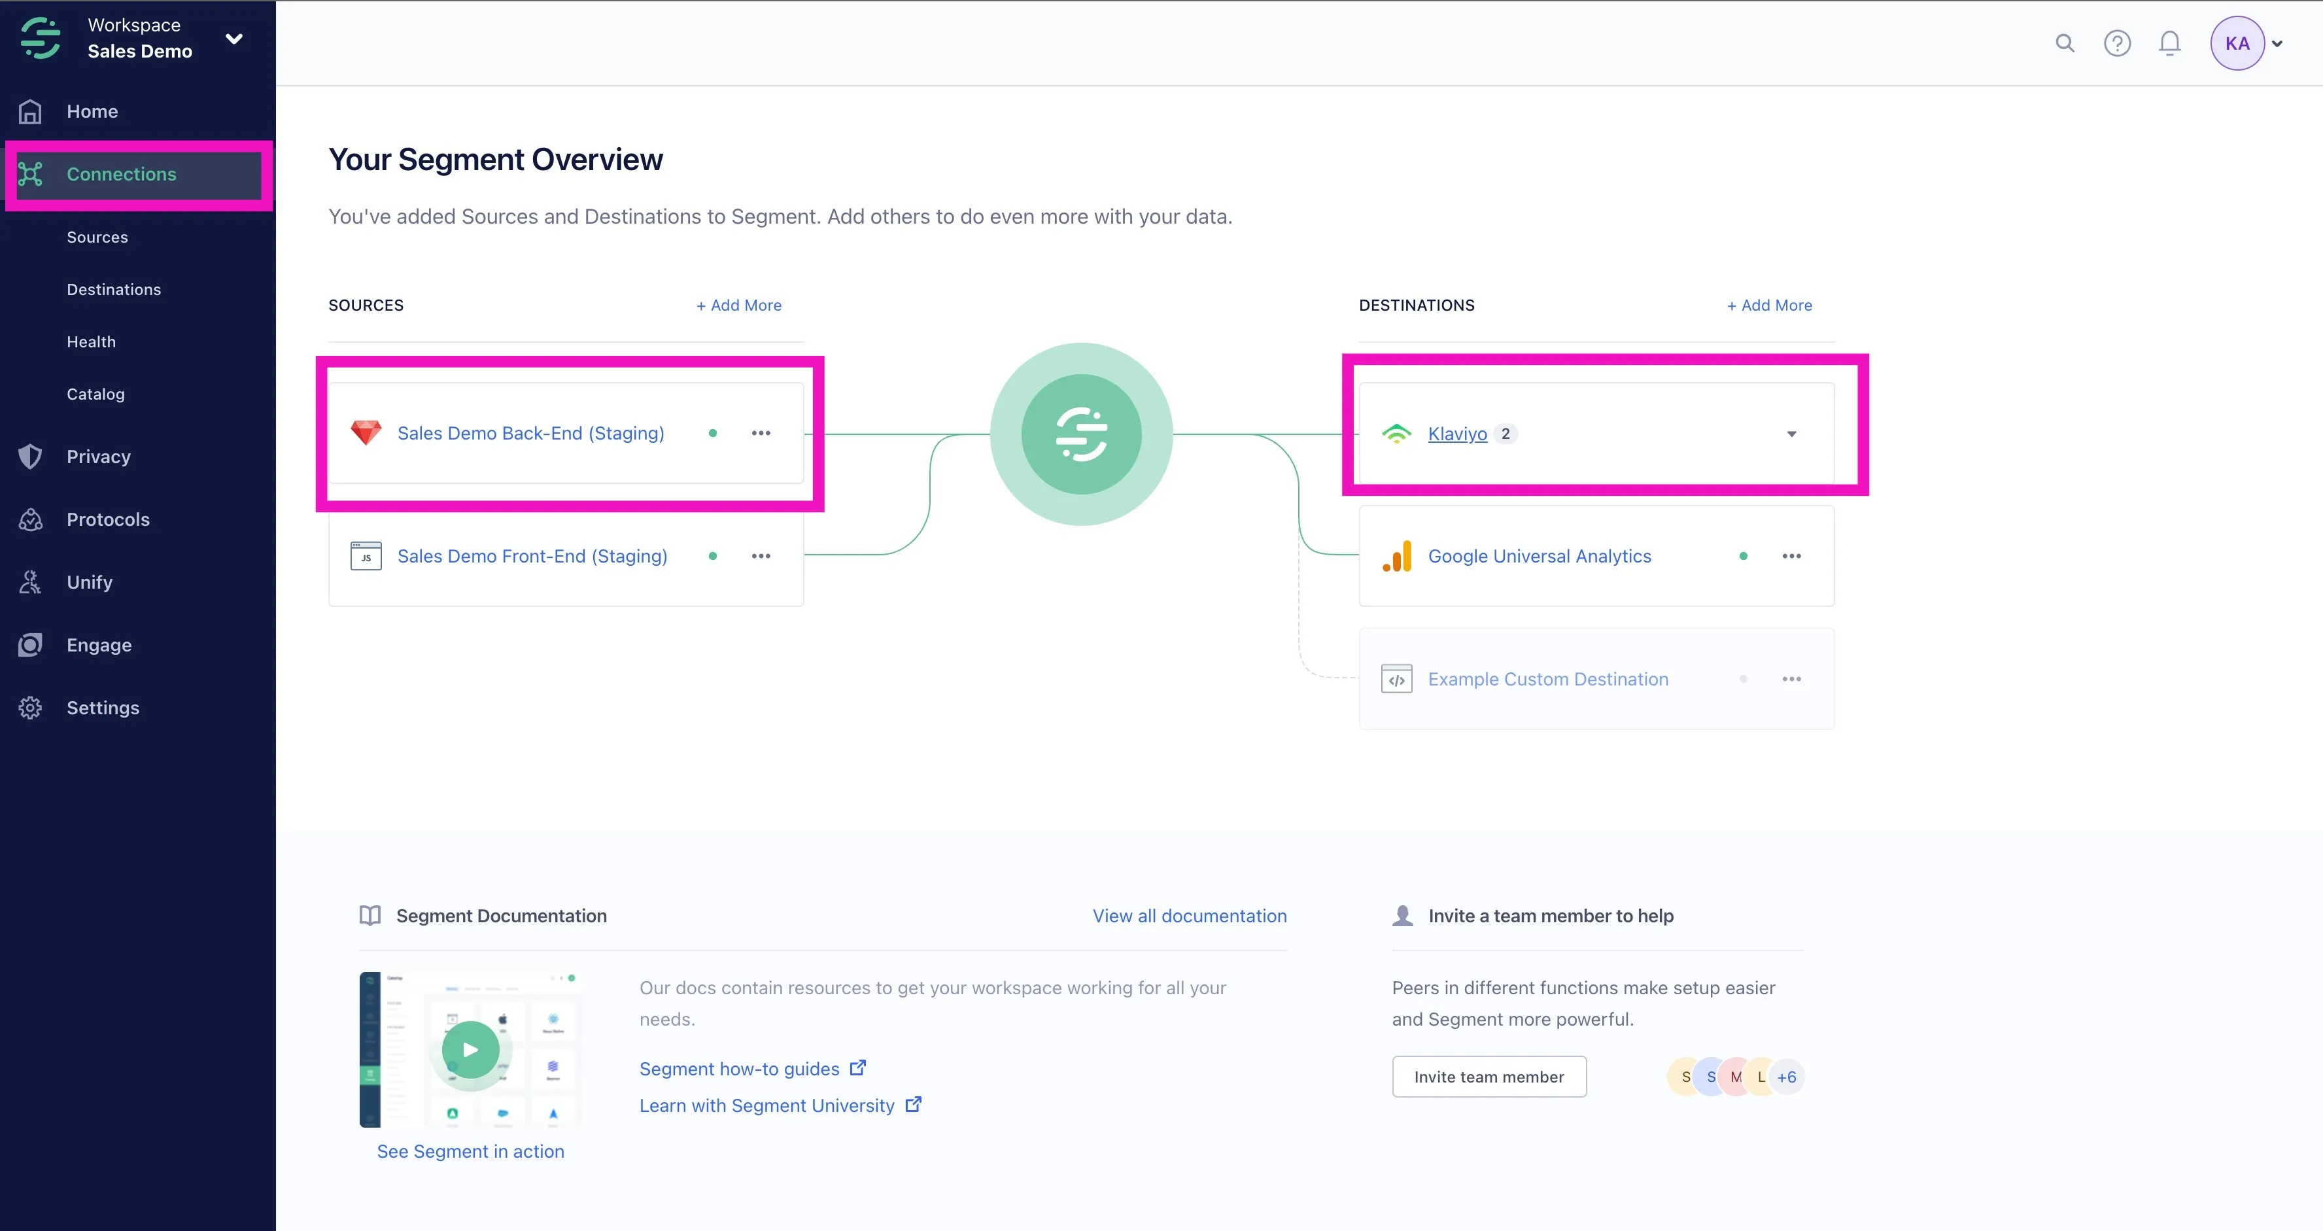The height and width of the screenshot is (1231, 2323).
Task: Select Catalog in Connections submenu
Action: [x=95, y=394]
